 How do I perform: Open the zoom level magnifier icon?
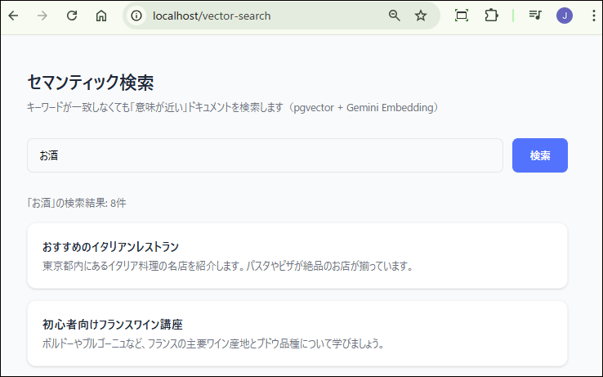click(395, 16)
